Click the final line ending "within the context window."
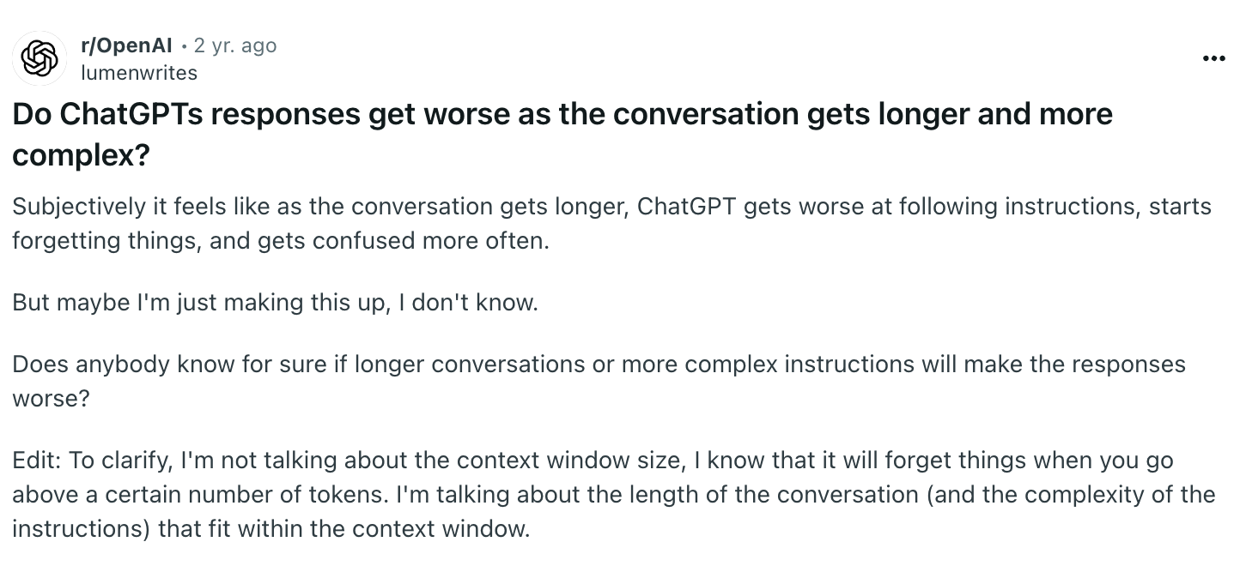 pyautogui.click(x=271, y=528)
